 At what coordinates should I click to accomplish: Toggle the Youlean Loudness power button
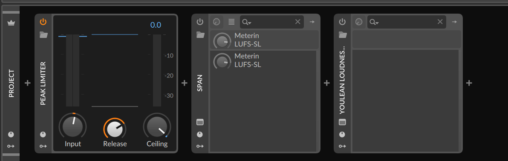point(342,22)
